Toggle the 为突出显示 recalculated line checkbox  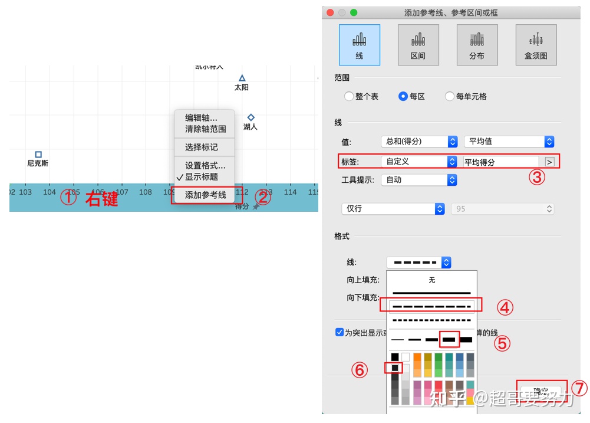coord(340,332)
